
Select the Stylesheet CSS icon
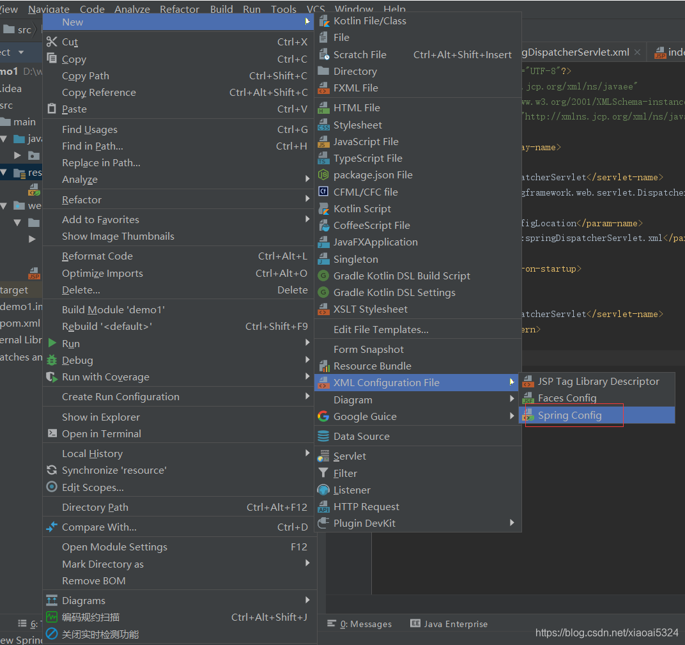point(324,125)
